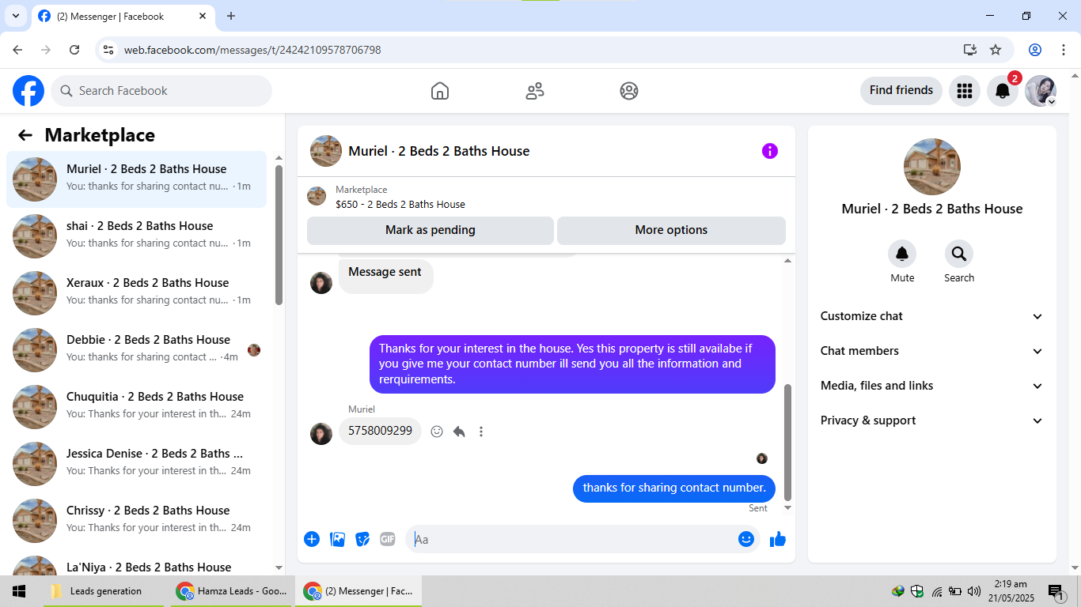
Task: Open the Facebook menu grid icon
Action: pos(965,91)
